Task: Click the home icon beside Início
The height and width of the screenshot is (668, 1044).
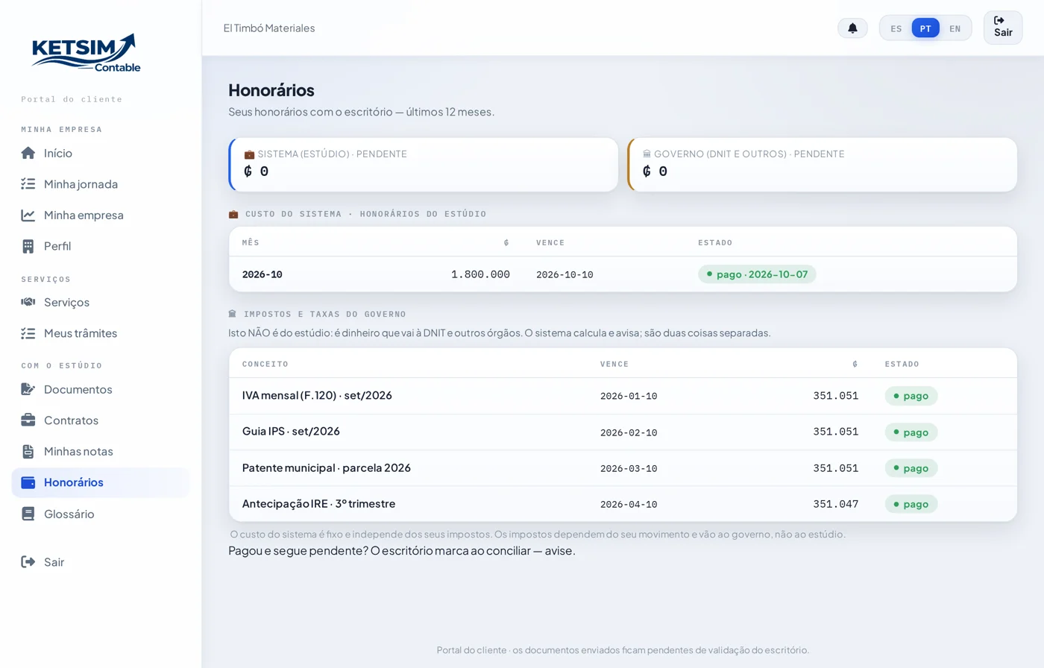Action: 28,153
